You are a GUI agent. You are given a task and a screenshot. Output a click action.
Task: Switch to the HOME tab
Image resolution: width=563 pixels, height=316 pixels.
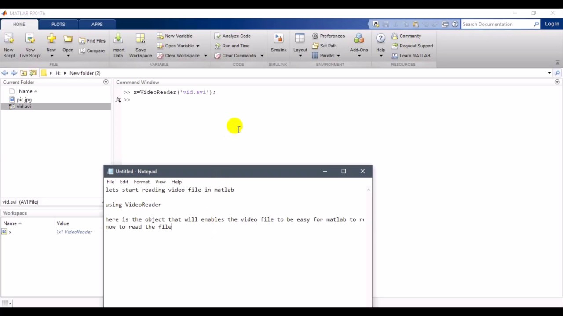(x=19, y=25)
